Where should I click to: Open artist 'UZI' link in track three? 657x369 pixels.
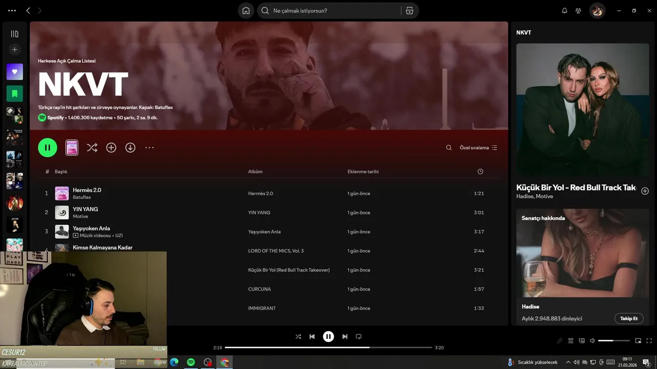pyautogui.click(x=119, y=236)
